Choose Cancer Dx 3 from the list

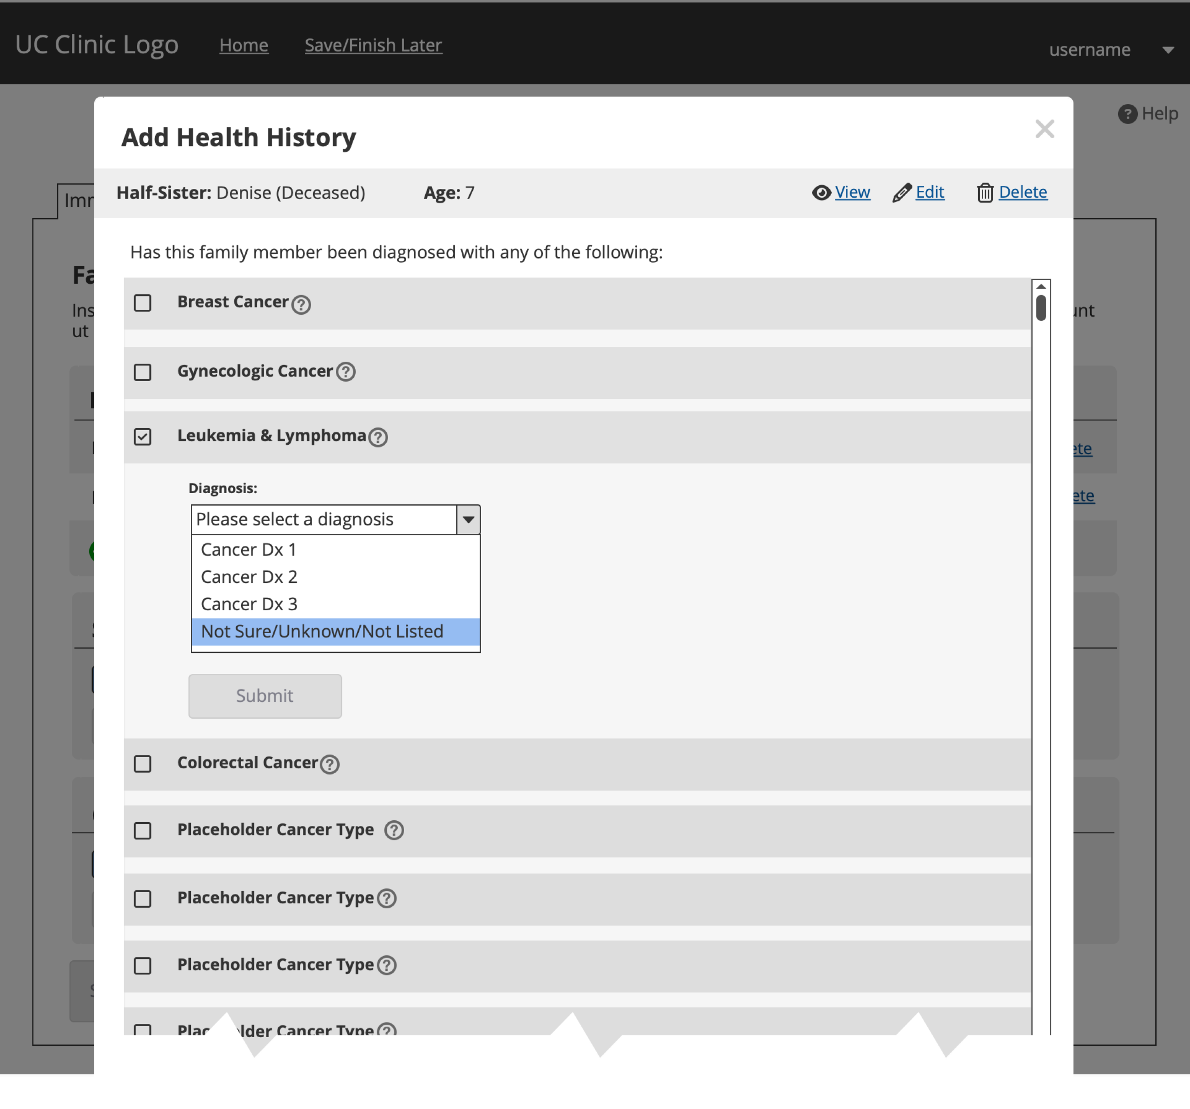(336, 604)
